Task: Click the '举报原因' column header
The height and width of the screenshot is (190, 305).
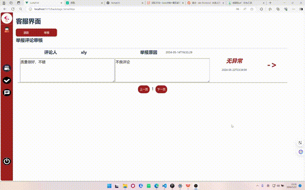Action: tap(149, 52)
